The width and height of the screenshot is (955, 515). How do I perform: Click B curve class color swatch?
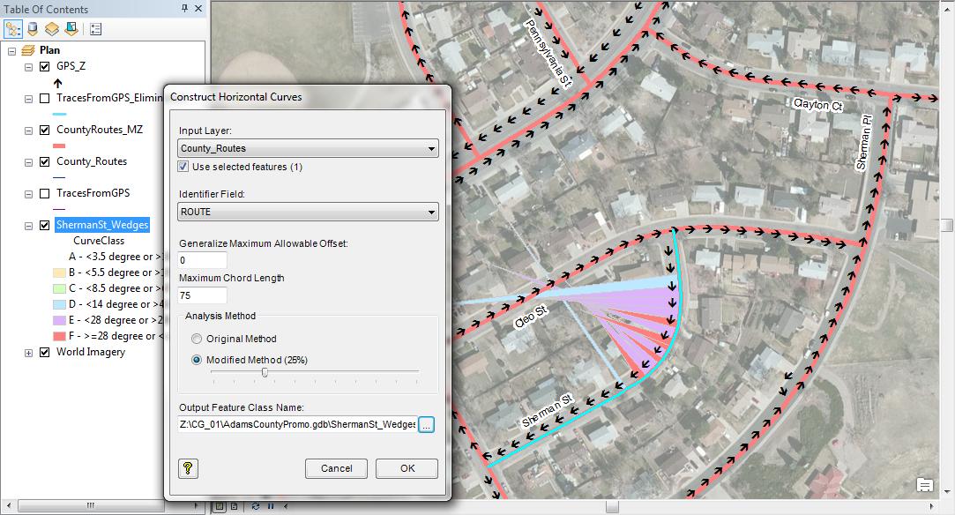click(59, 272)
